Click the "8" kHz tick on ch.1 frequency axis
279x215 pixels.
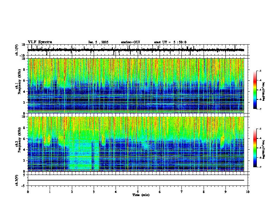(x=24, y=70)
